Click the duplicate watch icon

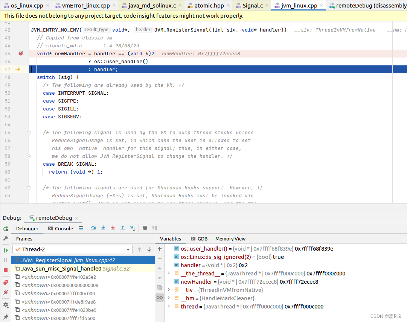(x=160, y=288)
